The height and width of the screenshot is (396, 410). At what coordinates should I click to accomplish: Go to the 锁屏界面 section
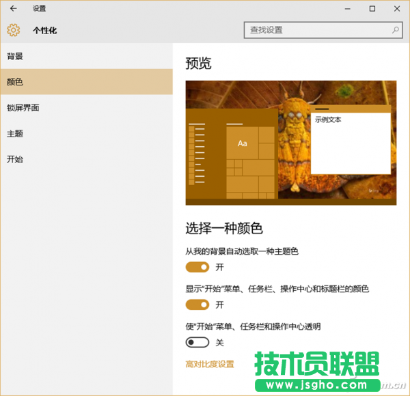pos(23,108)
